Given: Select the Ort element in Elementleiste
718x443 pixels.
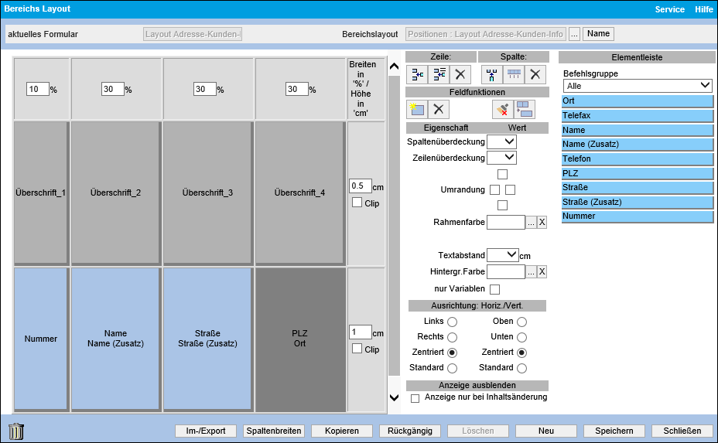Looking at the screenshot, I should pos(638,101).
